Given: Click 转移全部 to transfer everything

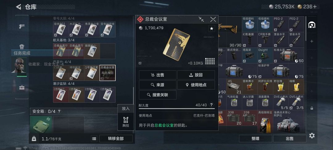Looking at the screenshot, I should click(116, 139).
